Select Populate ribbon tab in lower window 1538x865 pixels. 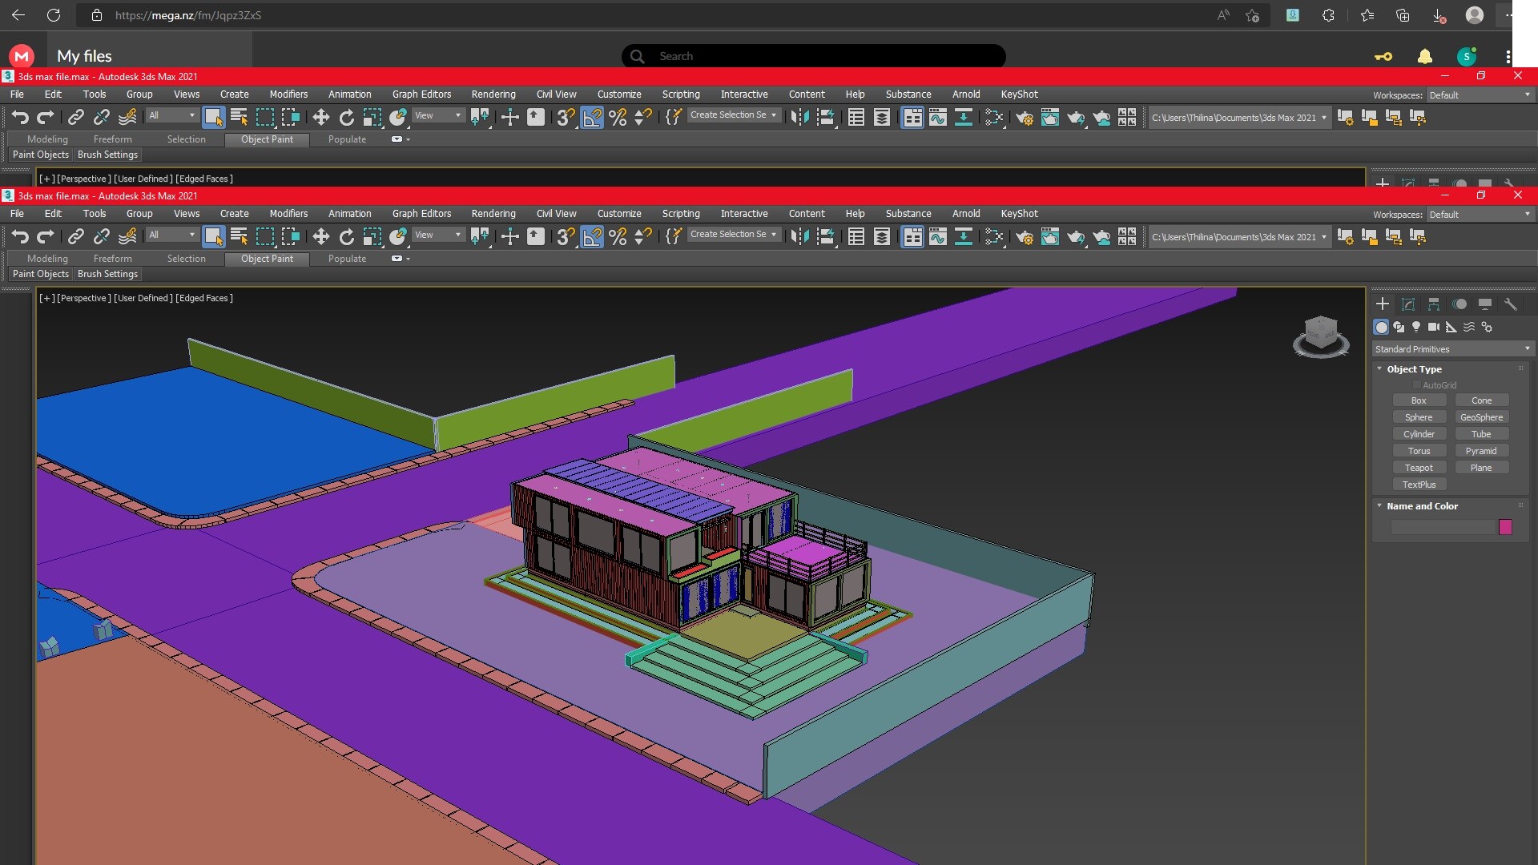tap(347, 259)
